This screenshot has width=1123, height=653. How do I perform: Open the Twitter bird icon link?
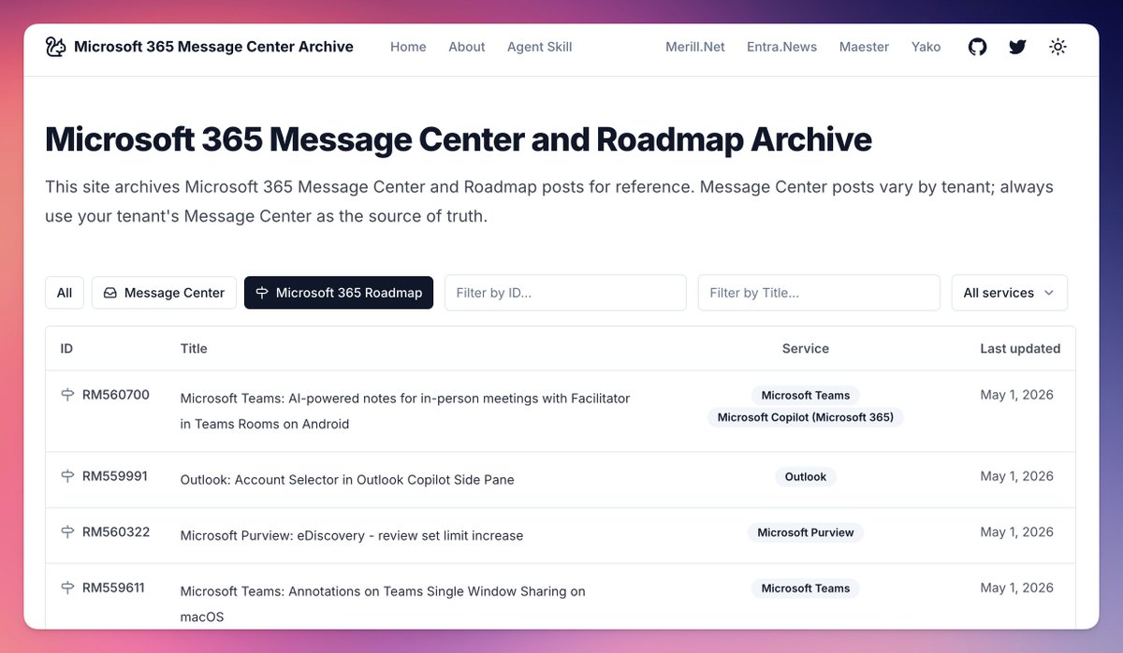point(1017,47)
